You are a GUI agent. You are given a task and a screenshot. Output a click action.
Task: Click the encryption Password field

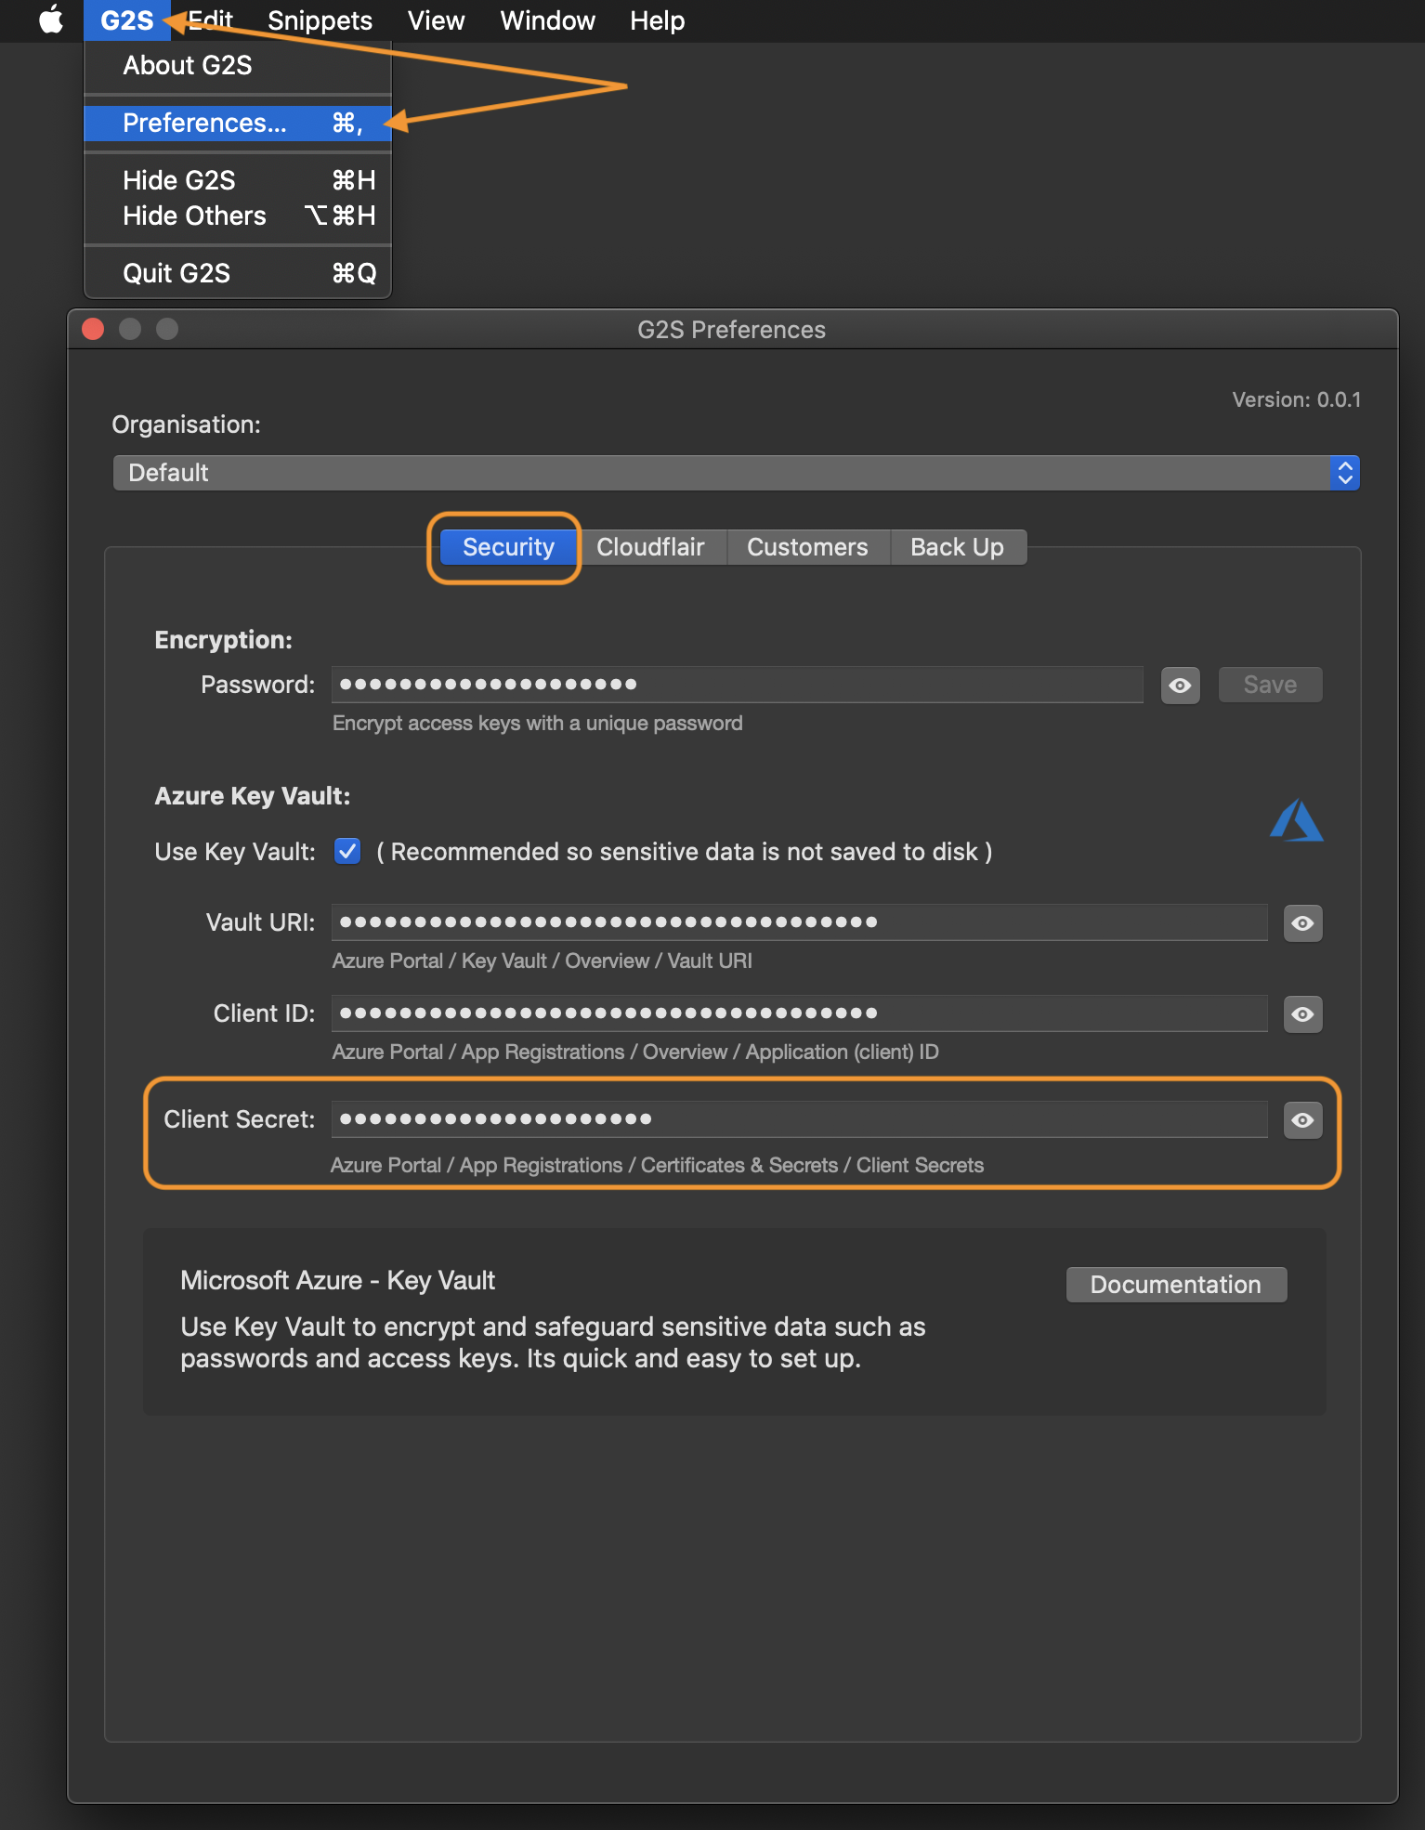[738, 685]
